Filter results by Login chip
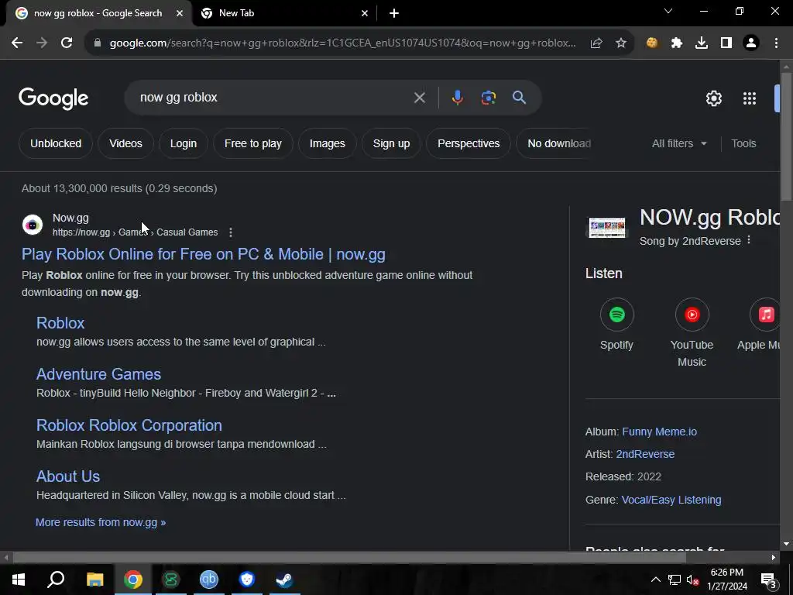 183,143
